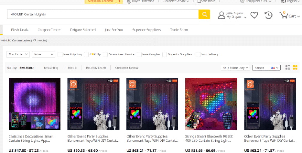Click the Buyer Protection shield icon
This screenshot has height=153, width=302.
tap(129, 1)
